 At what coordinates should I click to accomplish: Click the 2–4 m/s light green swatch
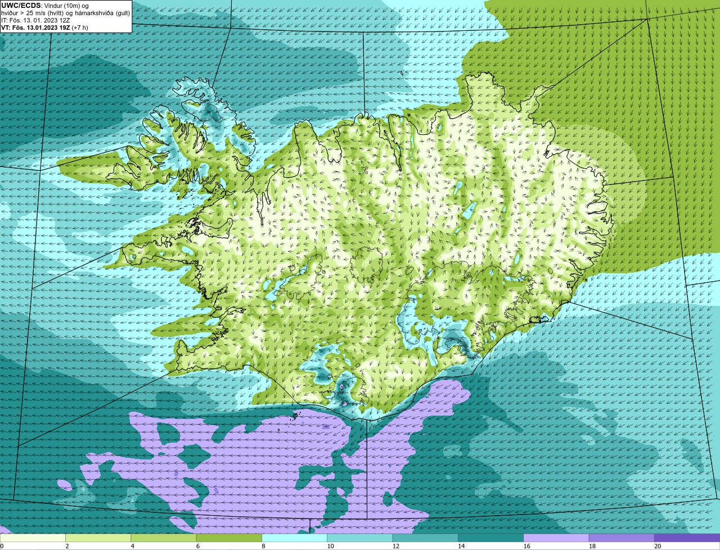click(98, 538)
